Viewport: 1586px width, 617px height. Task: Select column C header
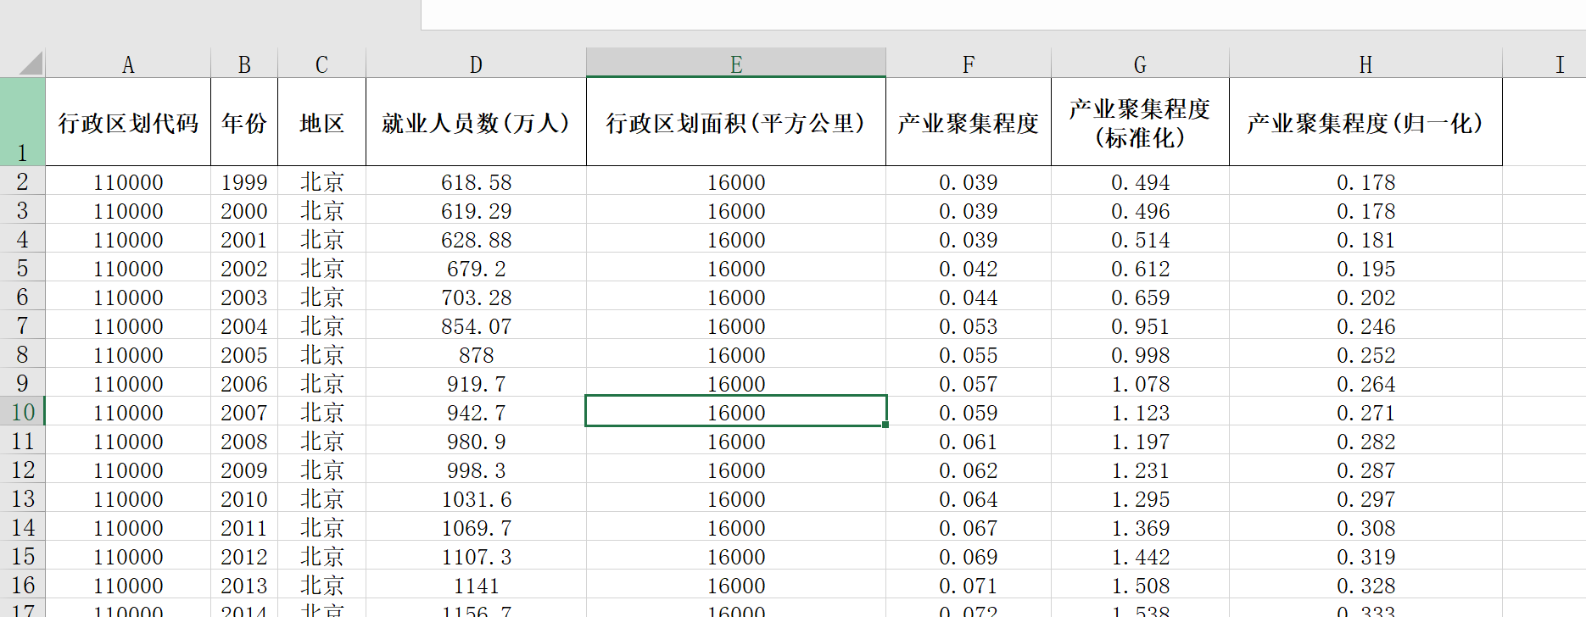[x=321, y=64]
